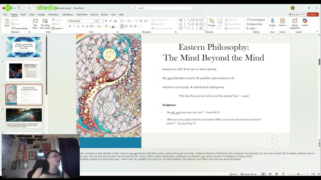Select the five-point Star shape
This screenshot has height=180, width=321.
tap(201, 28)
